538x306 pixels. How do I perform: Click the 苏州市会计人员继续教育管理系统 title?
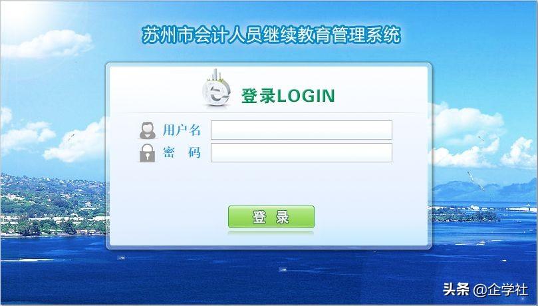coord(271,35)
